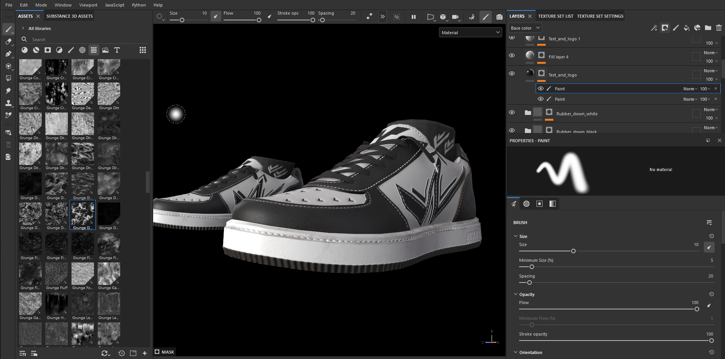Image resolution: width=725 pixels, height=359 pixels.
Task: Expand All libraries in Assets panel
Action: pyautogui.click(x=23, y=28)
